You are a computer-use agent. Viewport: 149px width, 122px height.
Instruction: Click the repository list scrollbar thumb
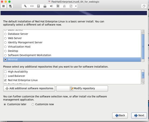(143, 75)
